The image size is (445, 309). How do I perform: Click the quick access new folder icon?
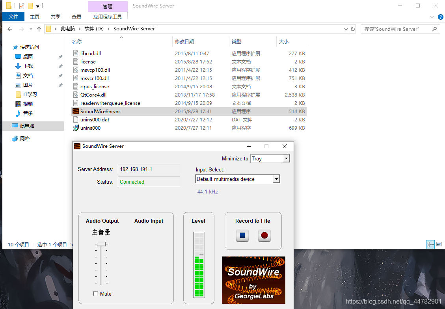click(x=30, y=6)
